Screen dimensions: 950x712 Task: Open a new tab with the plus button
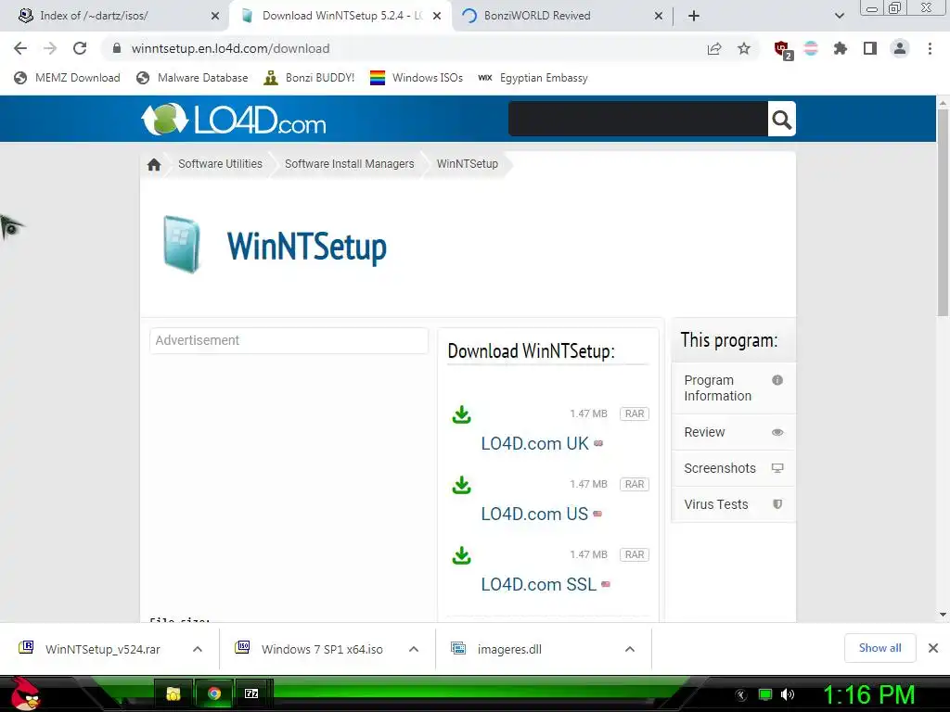coord(694,16)
